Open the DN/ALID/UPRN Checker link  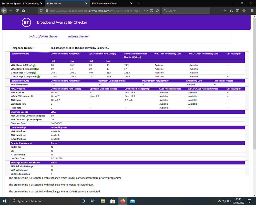(x=44, y=36)
